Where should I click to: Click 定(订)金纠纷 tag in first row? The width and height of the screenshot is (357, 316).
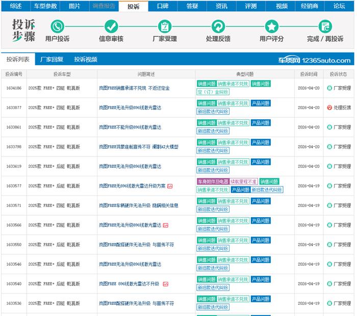213,92
